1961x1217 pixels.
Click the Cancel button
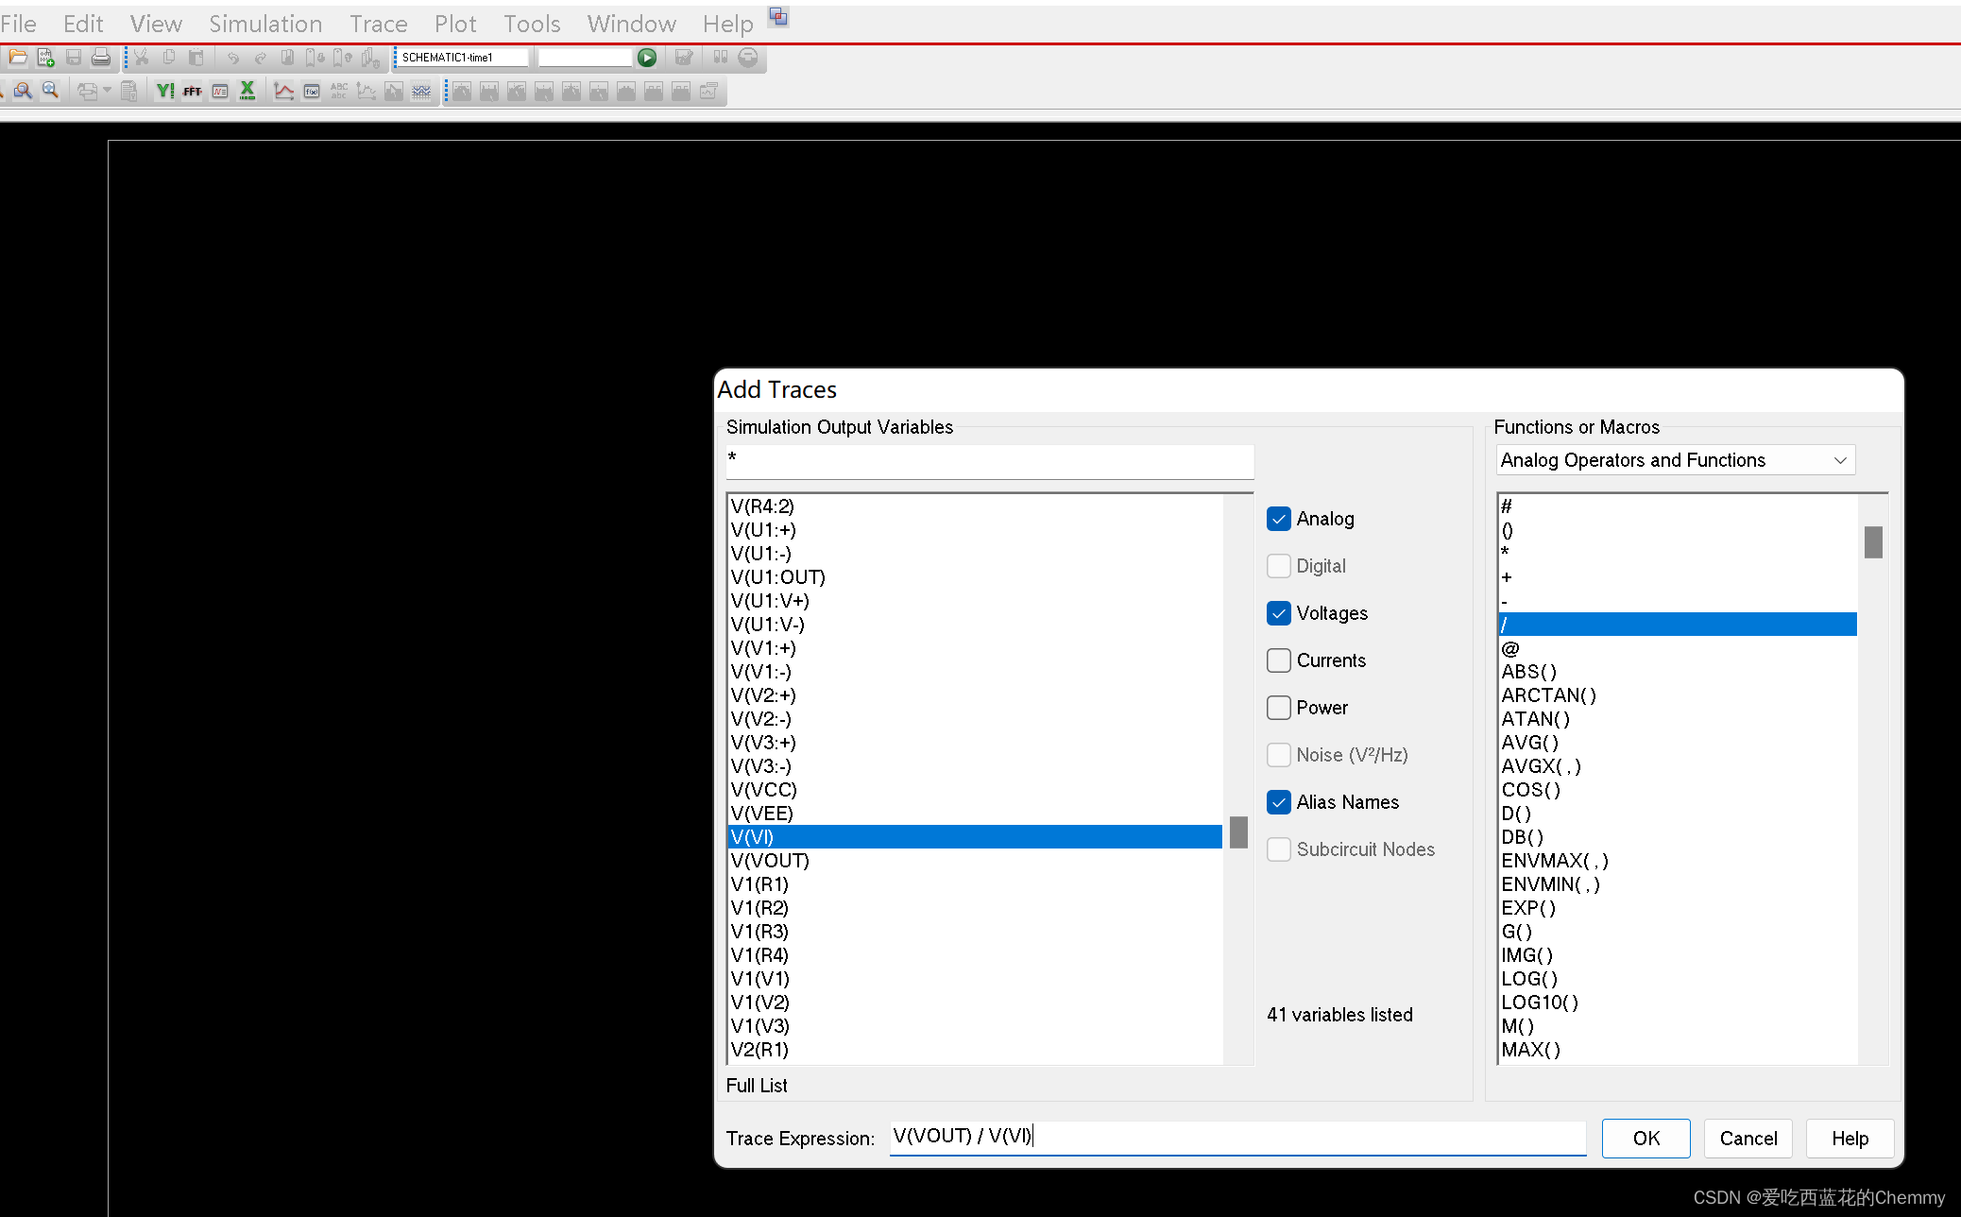tap(1748, 1139)
